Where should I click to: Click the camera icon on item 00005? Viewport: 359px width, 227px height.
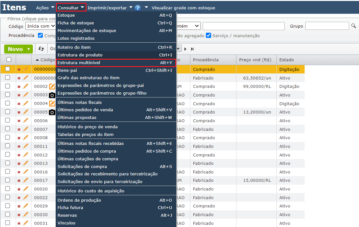click(x=52, y=112)
